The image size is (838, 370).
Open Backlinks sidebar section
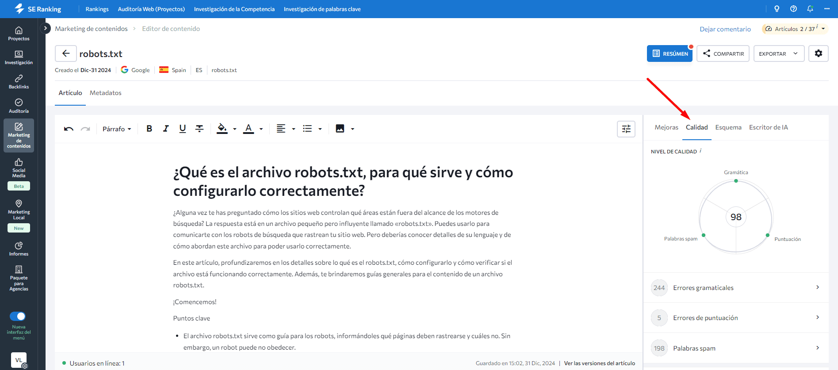tap(19, 82)
